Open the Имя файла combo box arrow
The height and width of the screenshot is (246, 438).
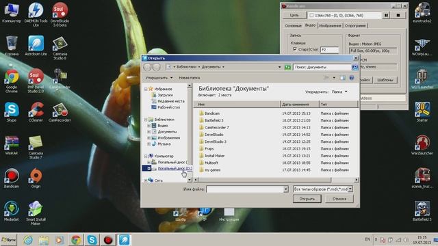click(x=285, y=189)
